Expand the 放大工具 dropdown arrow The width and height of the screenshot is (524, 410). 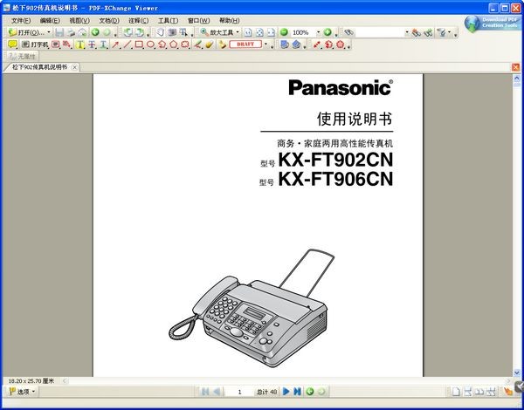(238, 32)
